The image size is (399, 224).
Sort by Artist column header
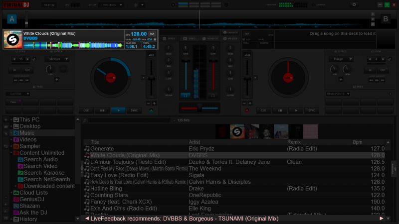(194, 142)
